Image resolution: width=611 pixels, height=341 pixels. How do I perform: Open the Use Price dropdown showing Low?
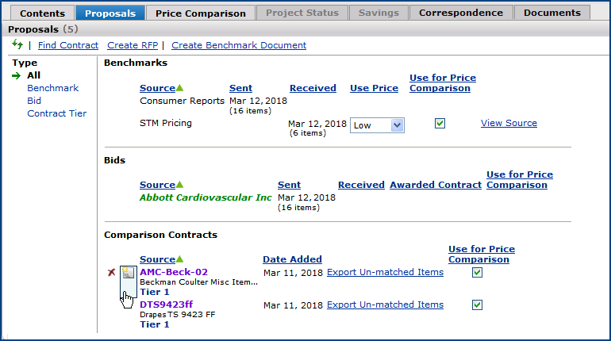(x=378, y=125)
